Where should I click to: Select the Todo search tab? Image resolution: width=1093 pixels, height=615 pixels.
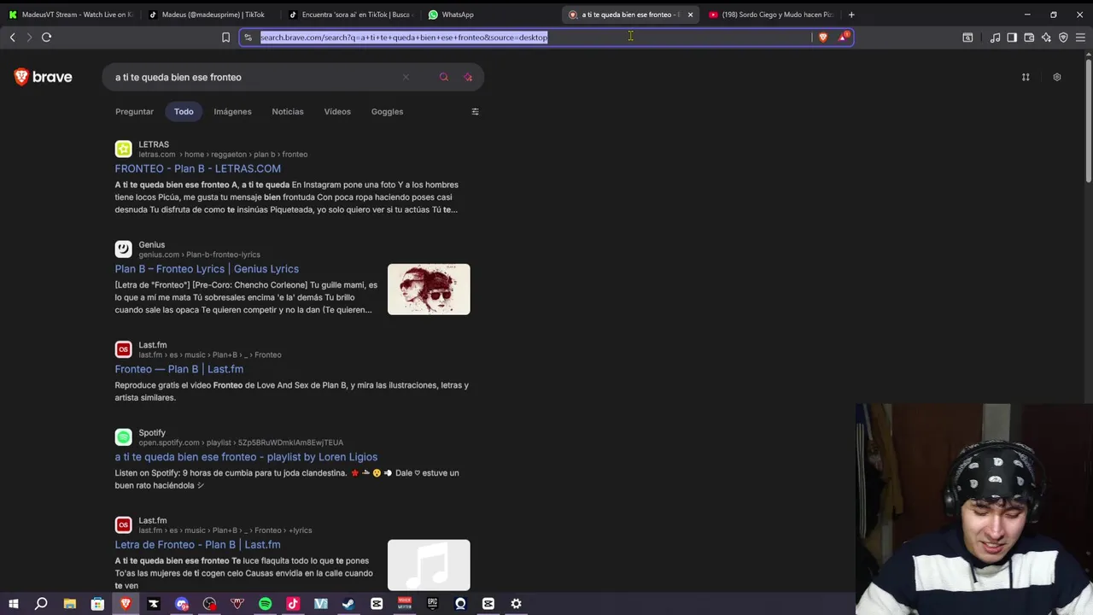pos(184,112)
